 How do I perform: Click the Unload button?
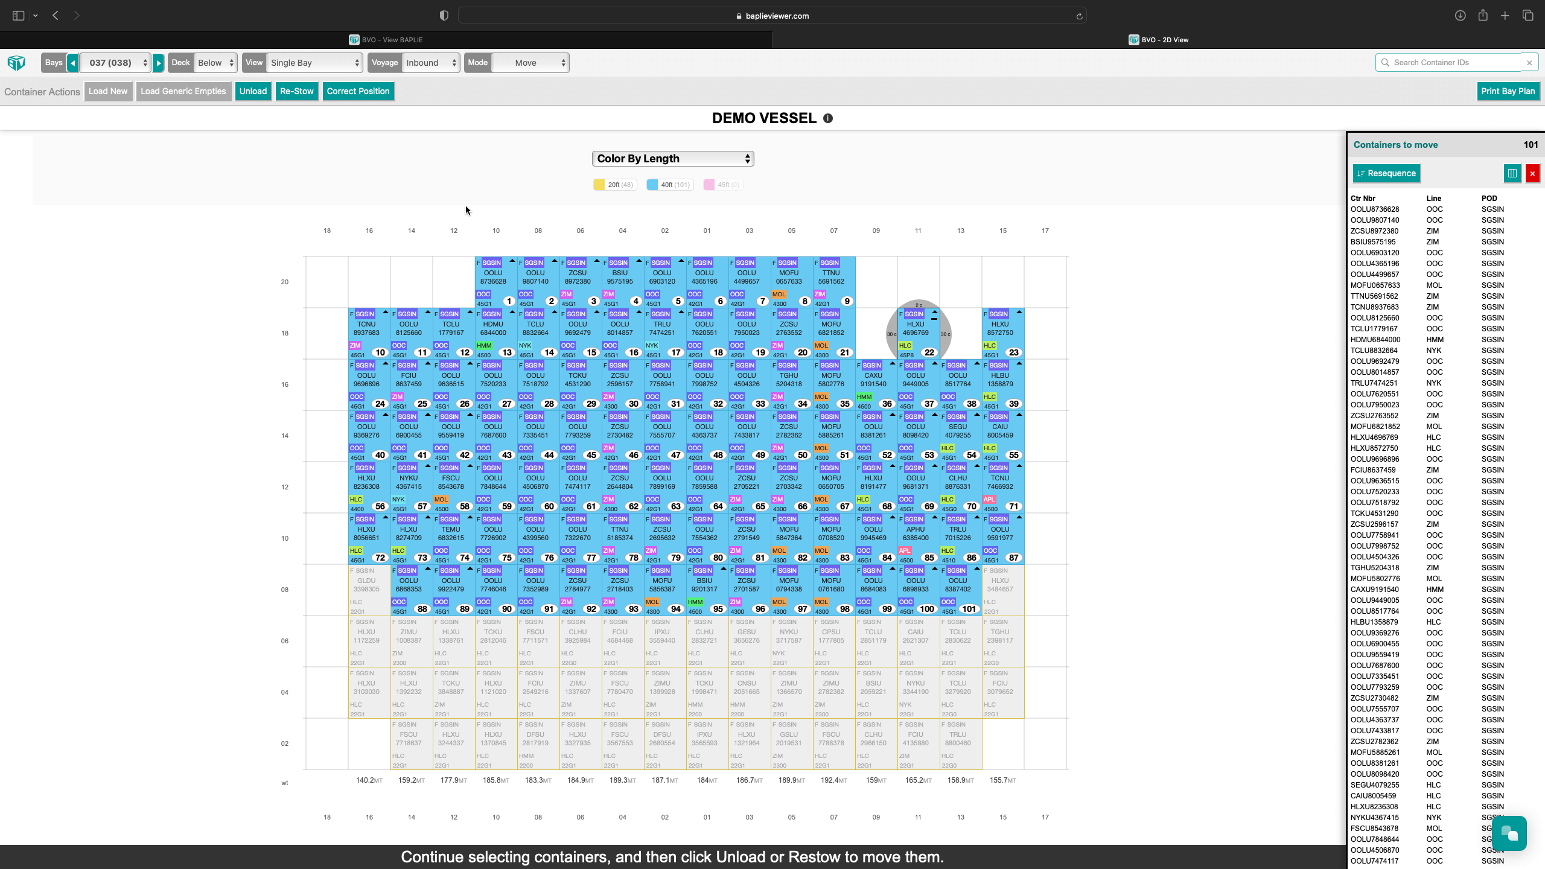(x=253, y=91)
